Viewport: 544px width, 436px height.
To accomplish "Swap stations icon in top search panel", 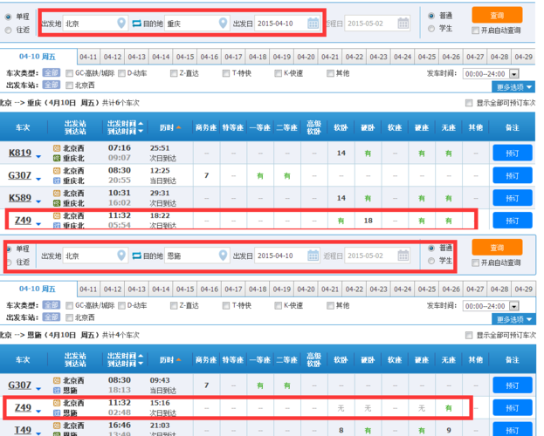I will 137,24.
